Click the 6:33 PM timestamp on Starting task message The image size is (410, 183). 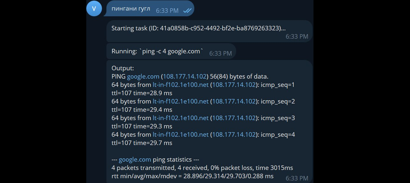coord(297,37)
